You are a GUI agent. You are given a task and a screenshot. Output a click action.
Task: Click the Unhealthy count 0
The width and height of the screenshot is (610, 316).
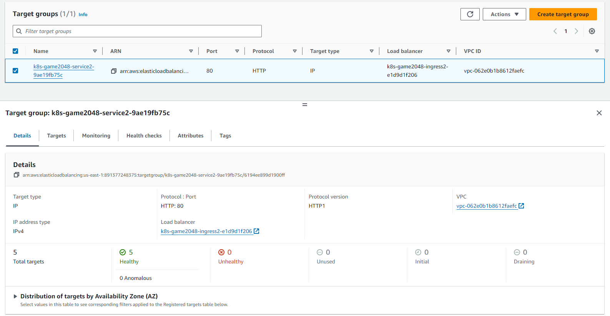tap(229, 252)
